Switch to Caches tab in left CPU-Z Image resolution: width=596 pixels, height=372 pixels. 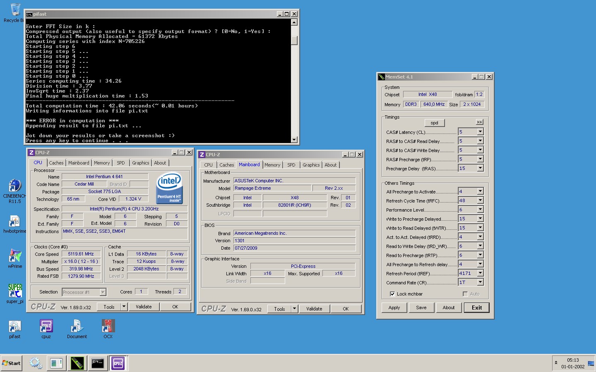56,163
